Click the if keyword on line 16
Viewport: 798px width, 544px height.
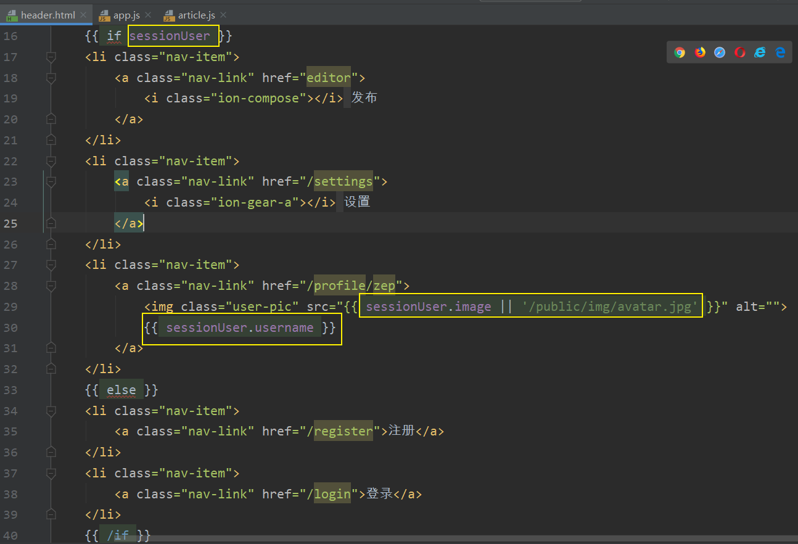point(114,36)
